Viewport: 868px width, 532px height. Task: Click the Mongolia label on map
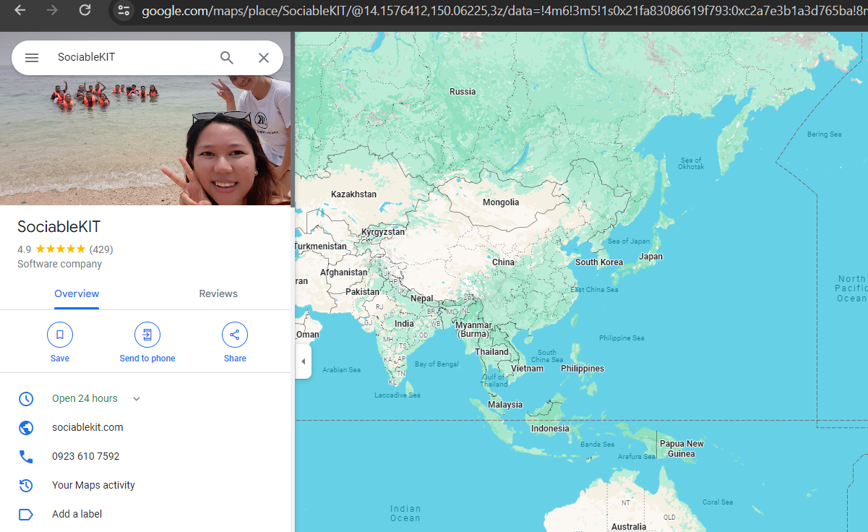[501, 202]
